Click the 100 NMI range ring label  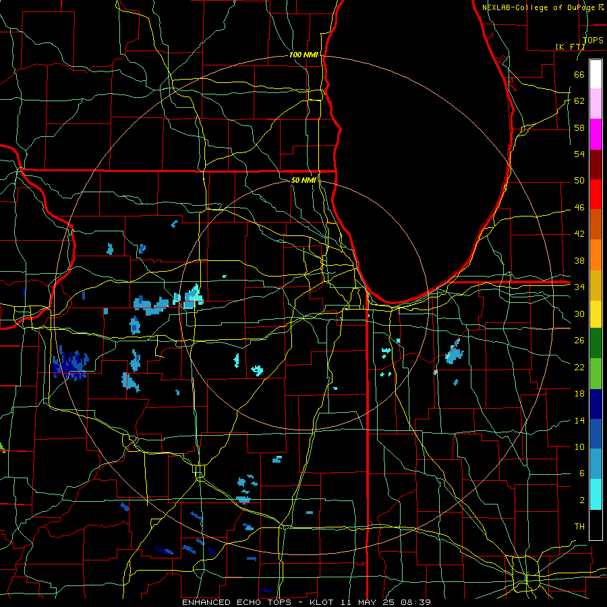(x=303, y=55)
